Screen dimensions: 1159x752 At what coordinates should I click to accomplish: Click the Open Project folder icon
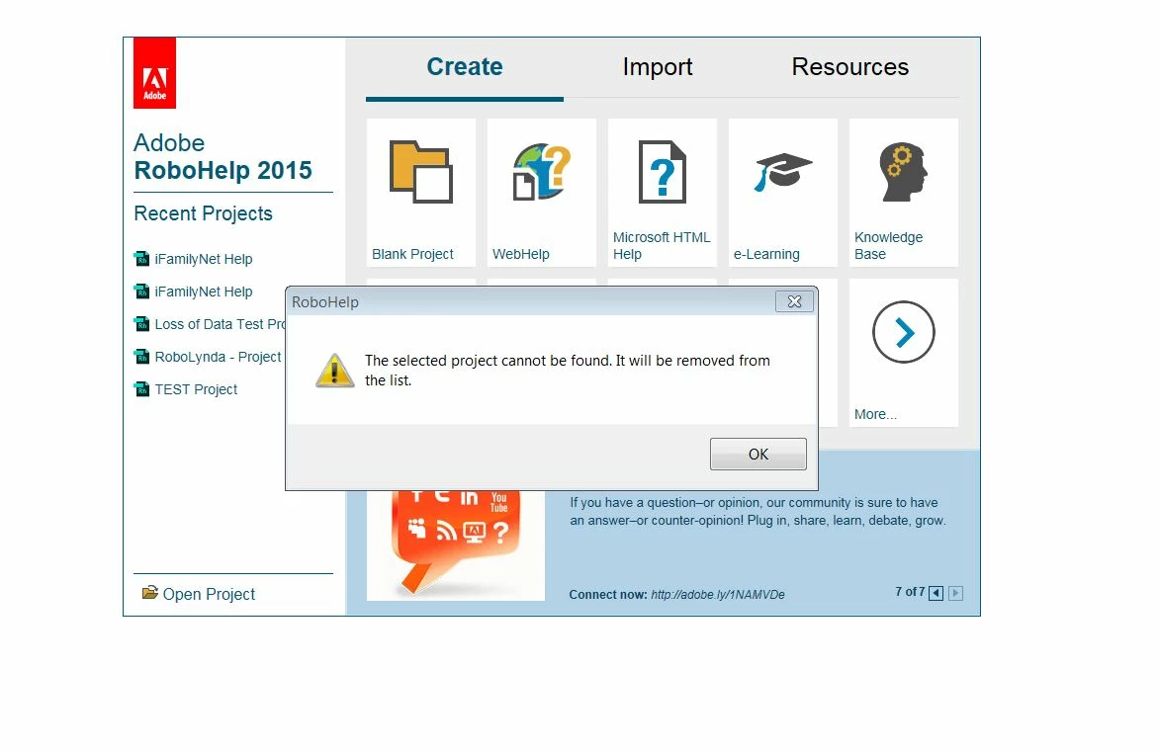(x=150, y=593)
